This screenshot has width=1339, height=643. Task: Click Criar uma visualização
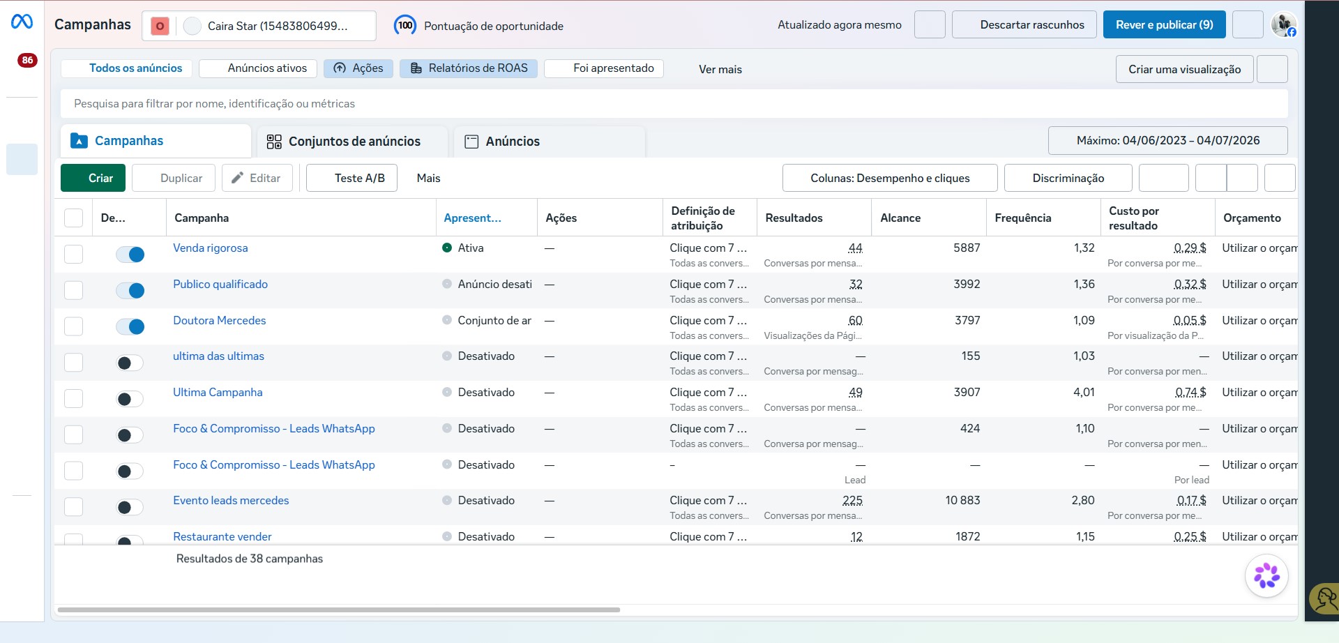1184,69
